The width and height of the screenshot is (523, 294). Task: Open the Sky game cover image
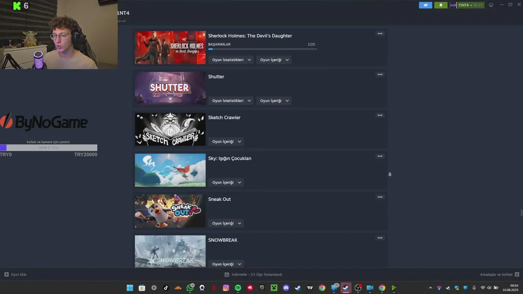170,170
